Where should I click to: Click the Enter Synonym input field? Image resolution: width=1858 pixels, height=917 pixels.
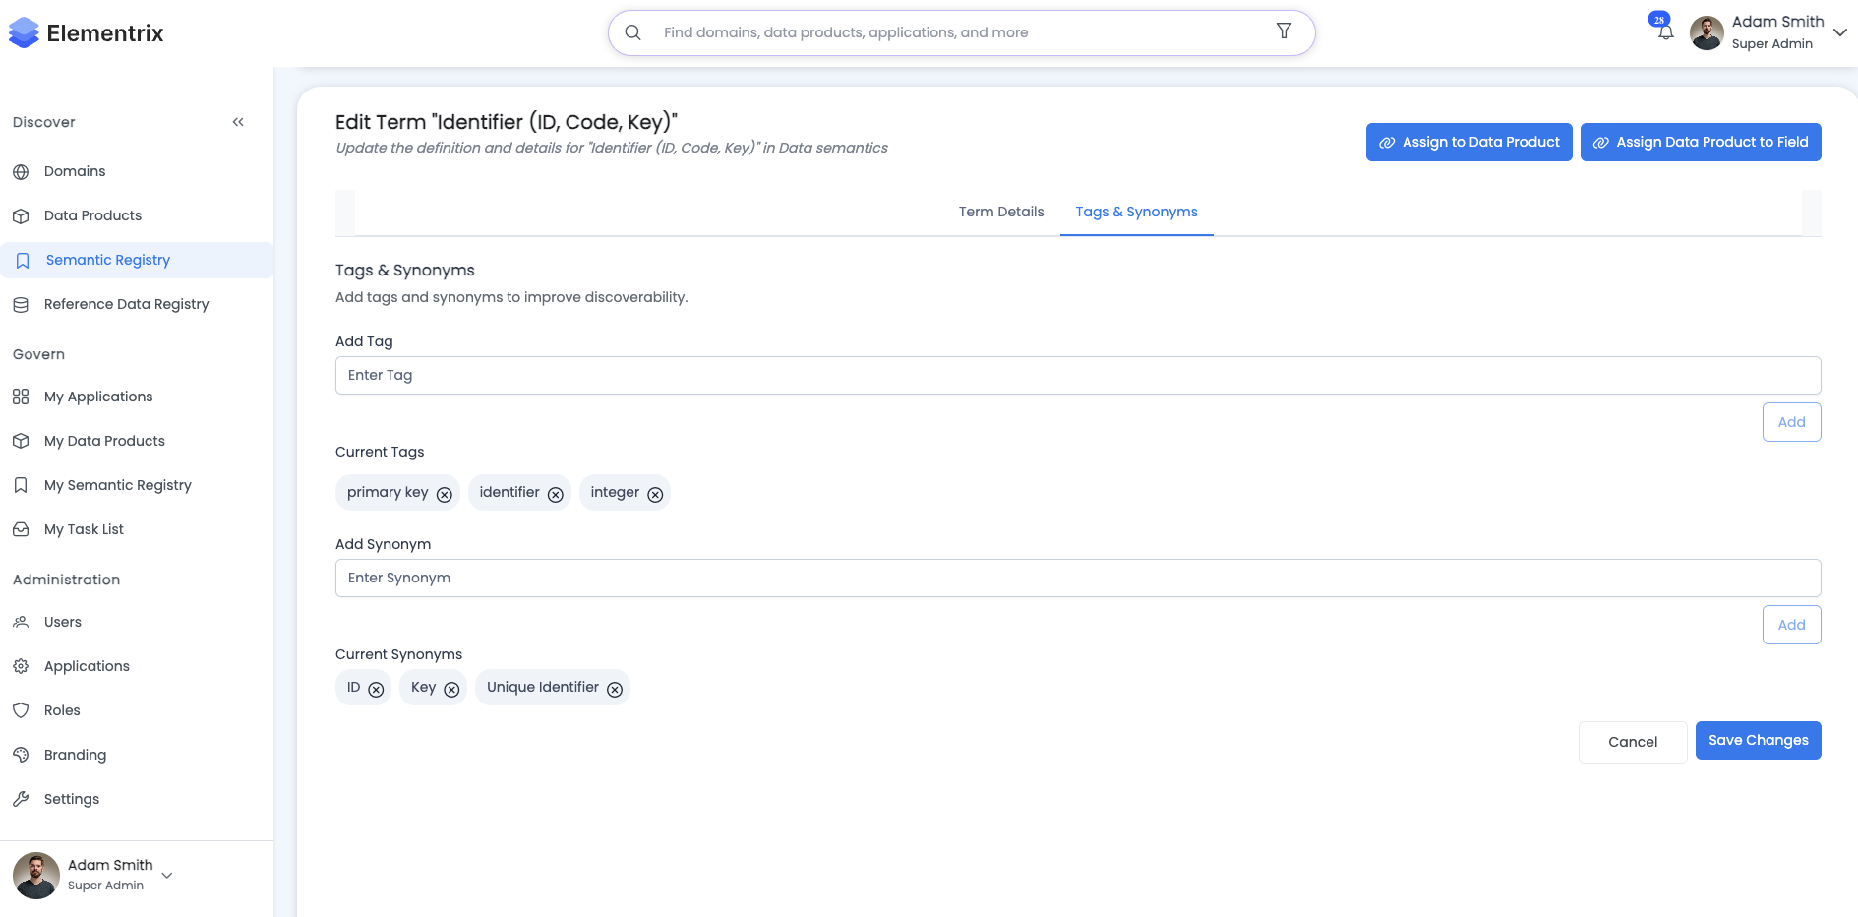[1078, 578]
